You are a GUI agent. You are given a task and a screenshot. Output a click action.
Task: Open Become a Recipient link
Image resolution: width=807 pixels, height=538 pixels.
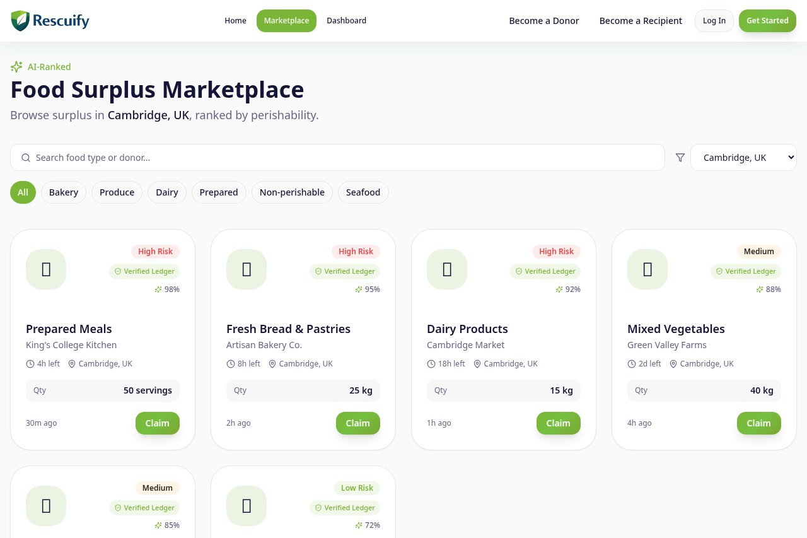[x=641, y=21]
